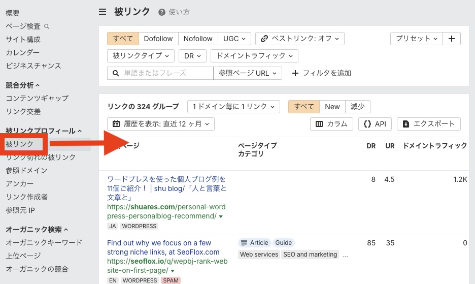Open リンク交差 in the sidebar
The width and height of the screenshot is (475, 284).
(x=23, y=112)
